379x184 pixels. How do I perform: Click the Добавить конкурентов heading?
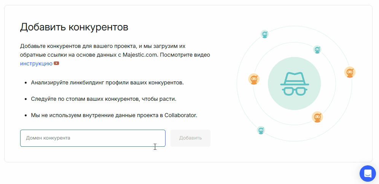pyautogui.click(x=74, y=27)
